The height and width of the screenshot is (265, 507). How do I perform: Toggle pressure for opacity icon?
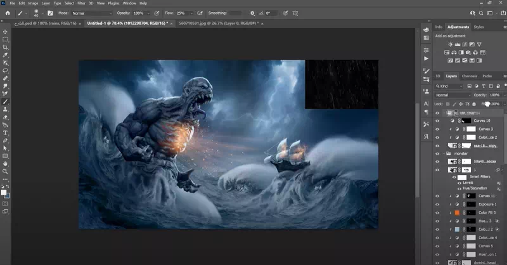157,13
